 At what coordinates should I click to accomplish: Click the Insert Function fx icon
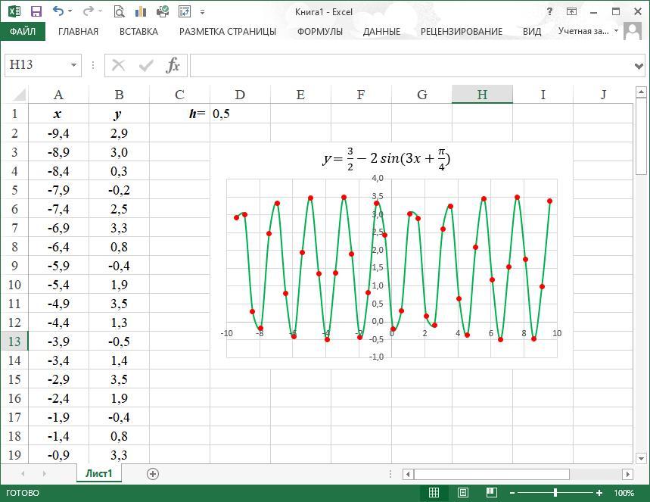click(x=173, y=65)
